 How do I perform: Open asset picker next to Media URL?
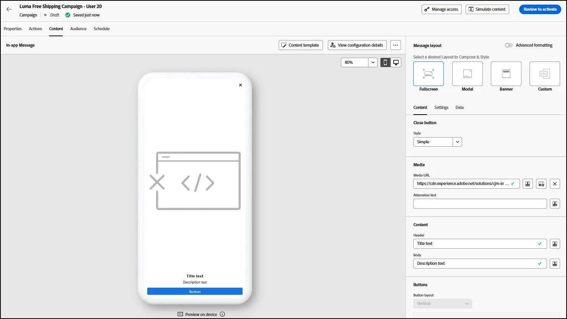(x=541, y=184)
